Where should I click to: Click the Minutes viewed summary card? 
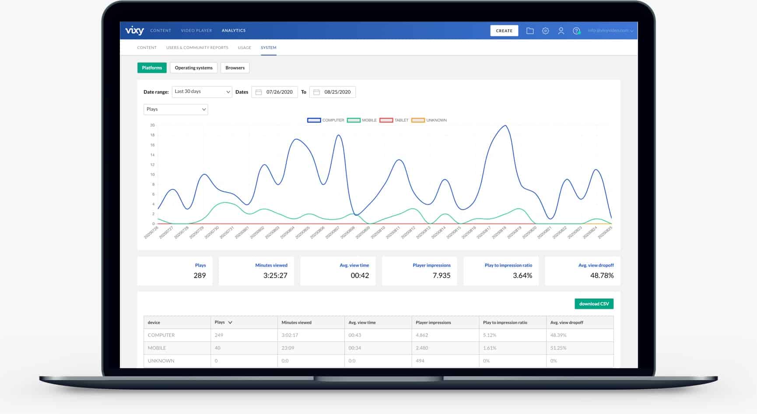tap(256, 271)
